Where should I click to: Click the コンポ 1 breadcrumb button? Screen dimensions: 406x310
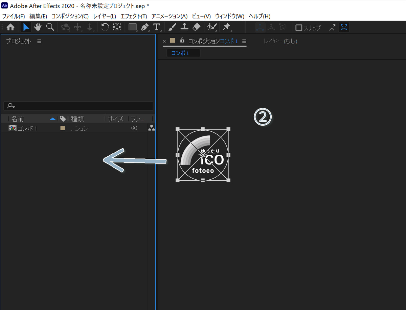pos(183,53)
